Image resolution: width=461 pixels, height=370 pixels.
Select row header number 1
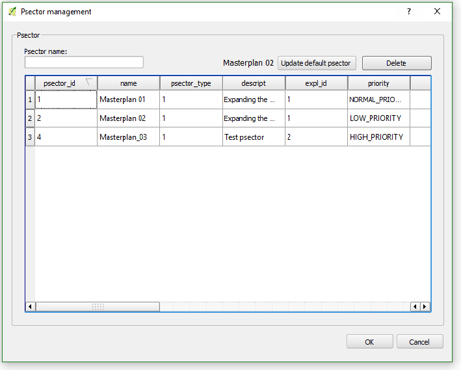coord(30,100)
